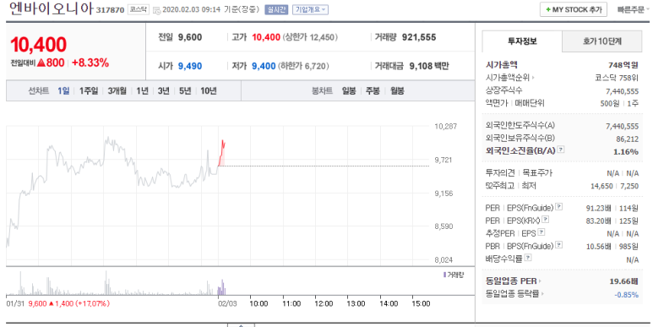653x327 pixels.
Task: Select the 1년 line chart period
Action: pyautogui.click(x=142, y=90)
